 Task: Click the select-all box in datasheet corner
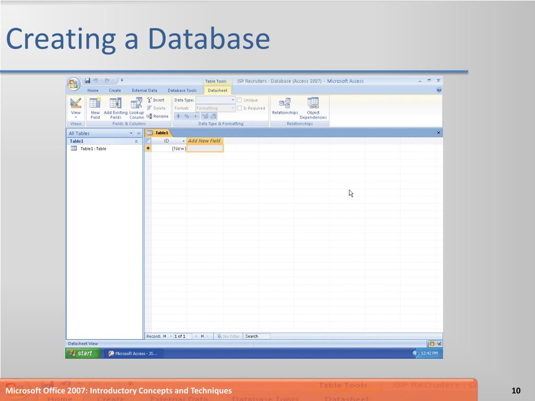coord(148,141)
